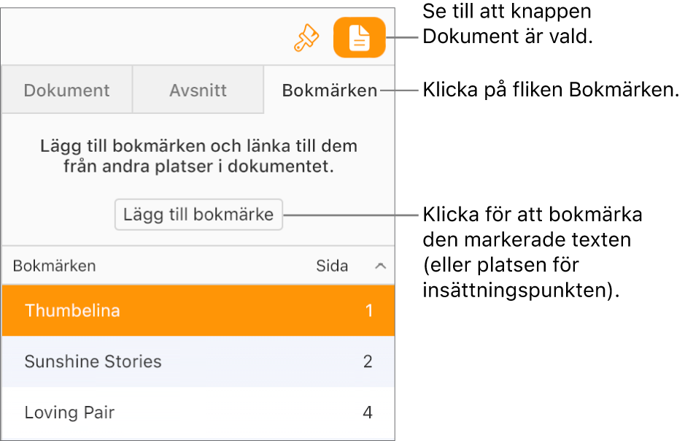This screenshot has width=685, height=441.
Task: Open formatting options via the brush icon
Action: click(x=306, y=37)
